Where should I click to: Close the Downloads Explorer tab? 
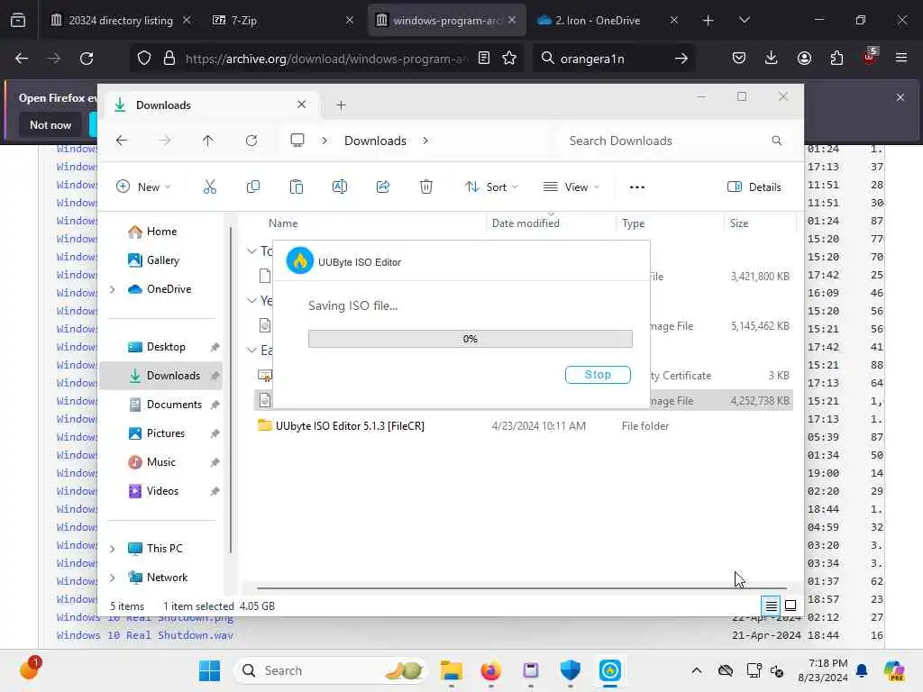301,105
